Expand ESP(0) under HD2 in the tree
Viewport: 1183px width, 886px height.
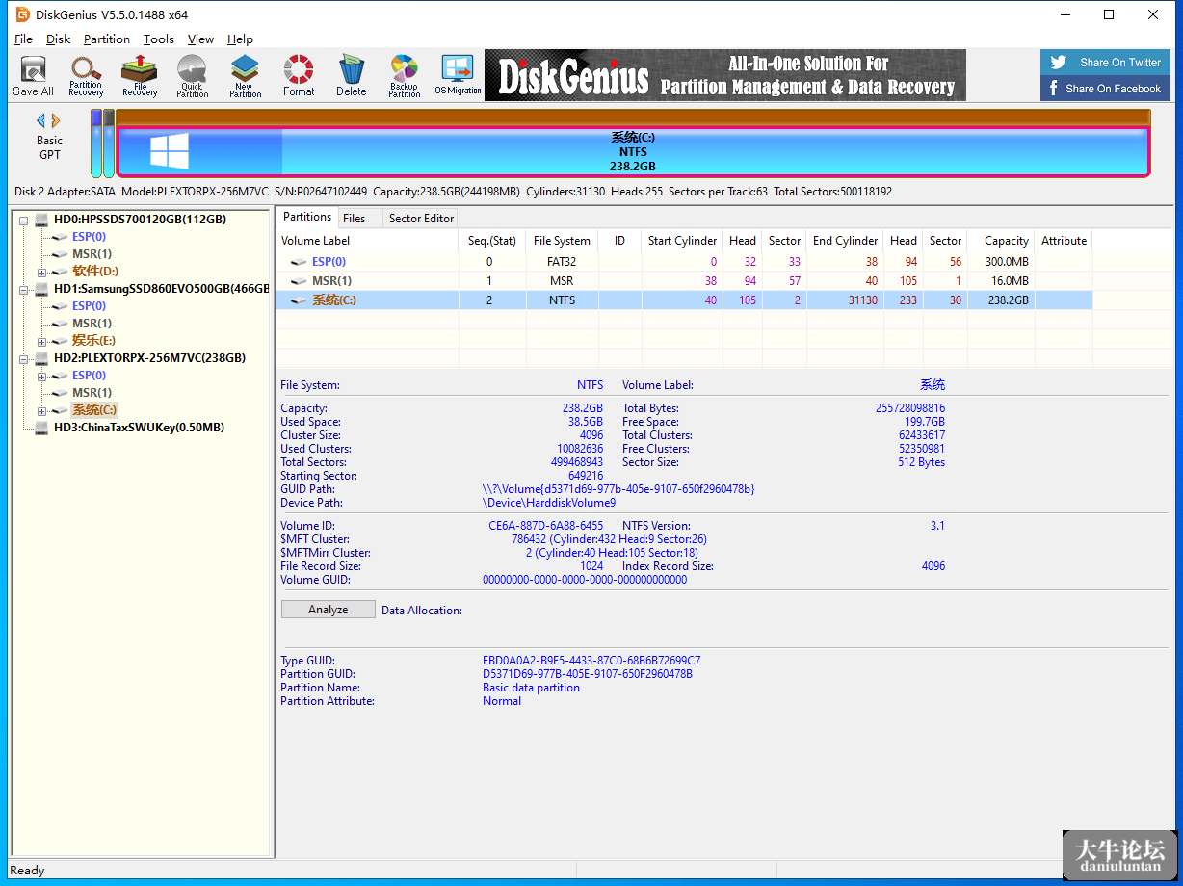[41, 377]
